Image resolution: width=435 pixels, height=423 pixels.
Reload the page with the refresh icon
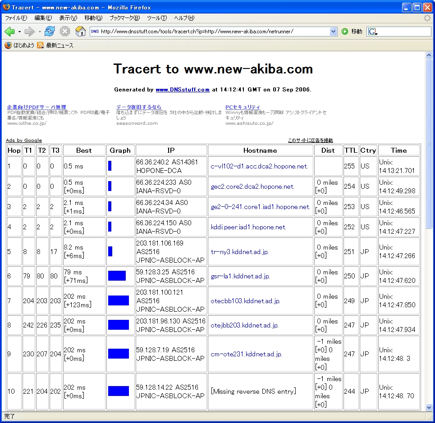[50, 32]
